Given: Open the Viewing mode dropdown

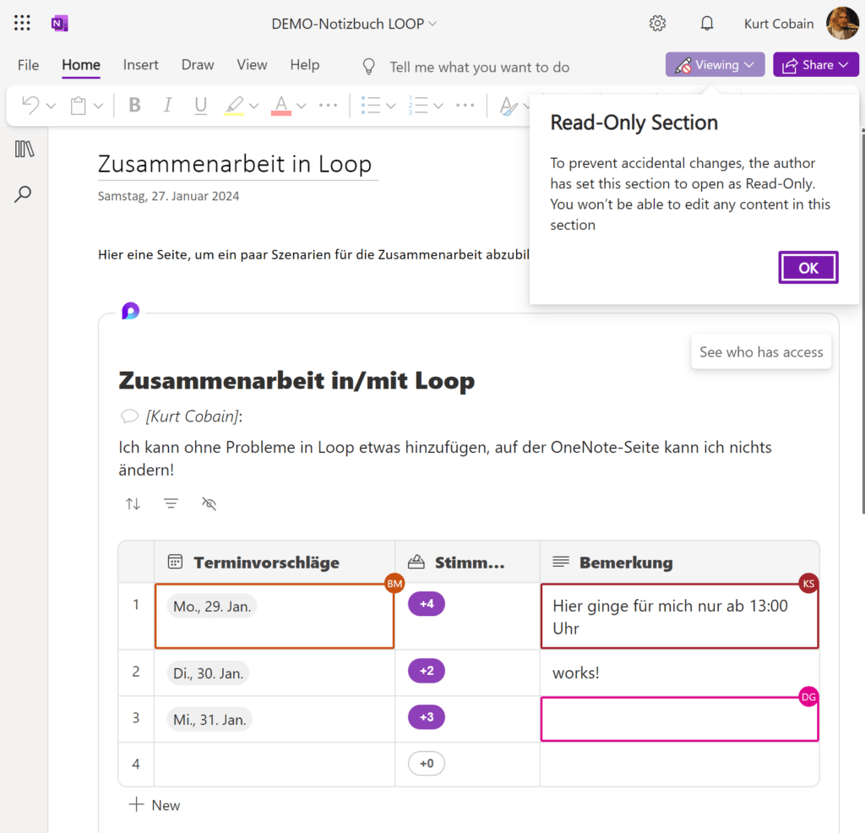Looking at the screenshot, I should [715, 64].
